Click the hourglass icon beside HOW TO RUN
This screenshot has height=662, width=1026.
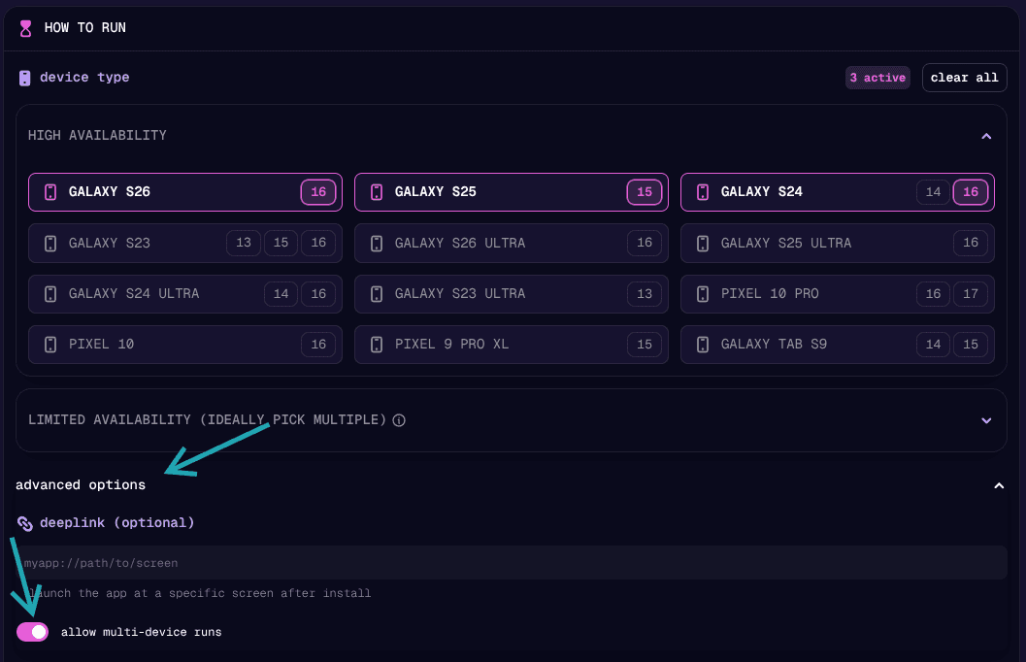click(x=25, y=28)
